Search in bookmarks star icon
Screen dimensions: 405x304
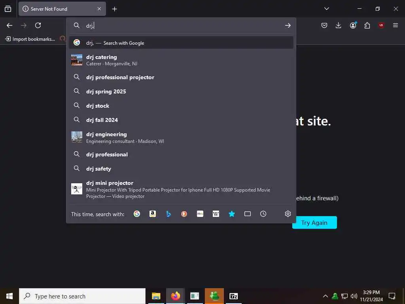tap(232, 214)
